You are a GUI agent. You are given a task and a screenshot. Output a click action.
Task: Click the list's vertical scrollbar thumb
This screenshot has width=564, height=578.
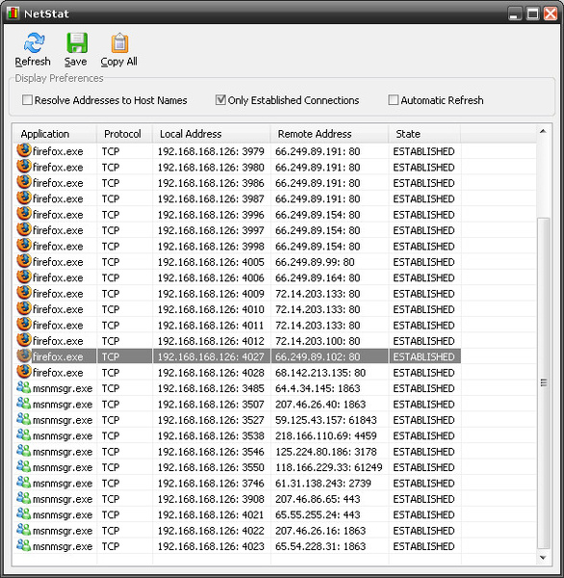(x=544, y=383)
